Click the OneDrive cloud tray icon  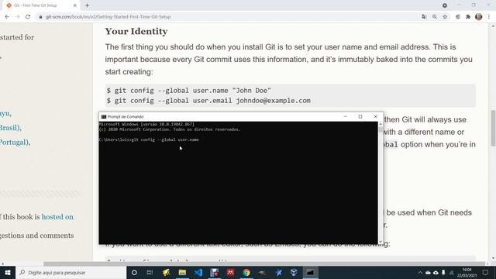pyautogui.click(x=428, y=272)
